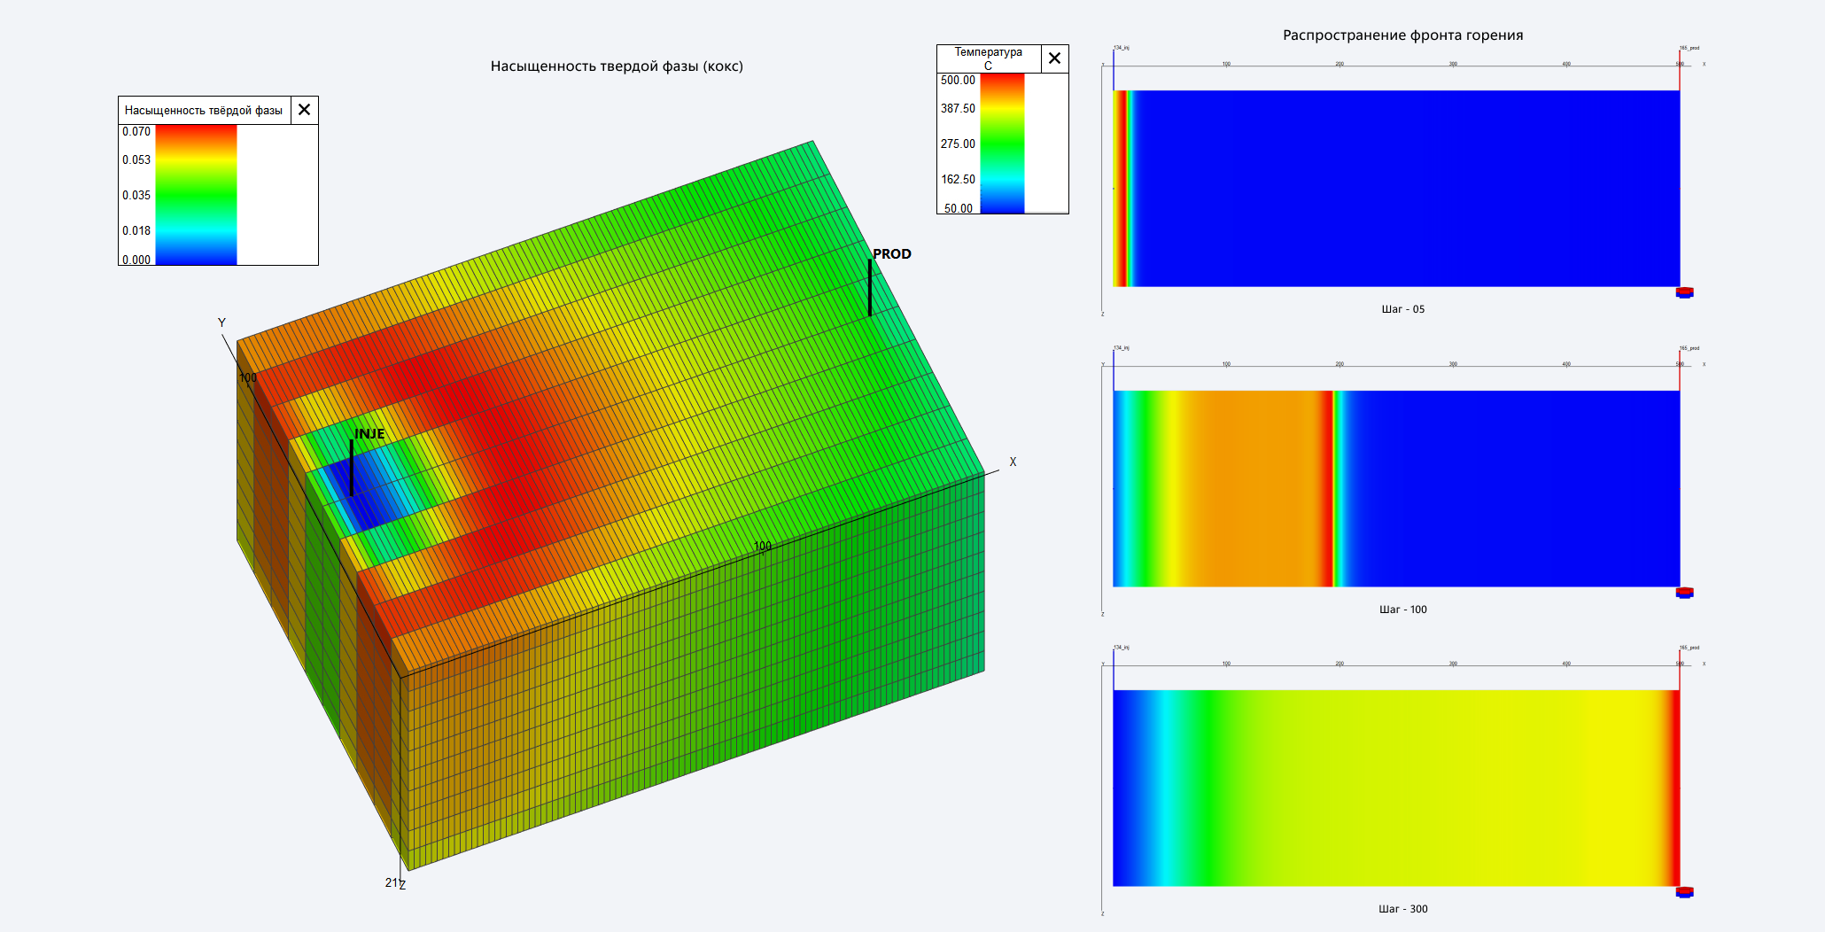This screenshot has height=932, width=1825.
Task: Click the PROD well label
Action: click(x=892, y=254)
